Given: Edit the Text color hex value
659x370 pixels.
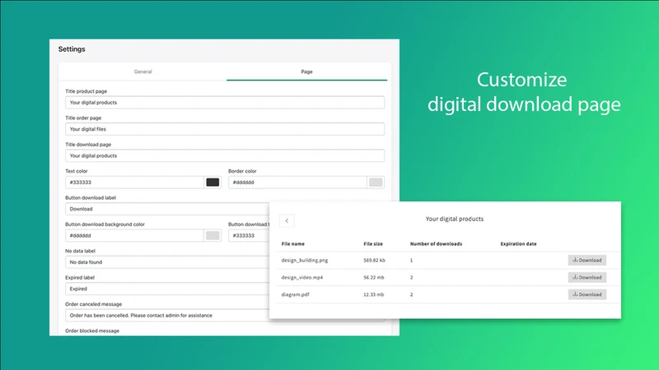Looking at the screenshot, I should click(x=134, y=183).
